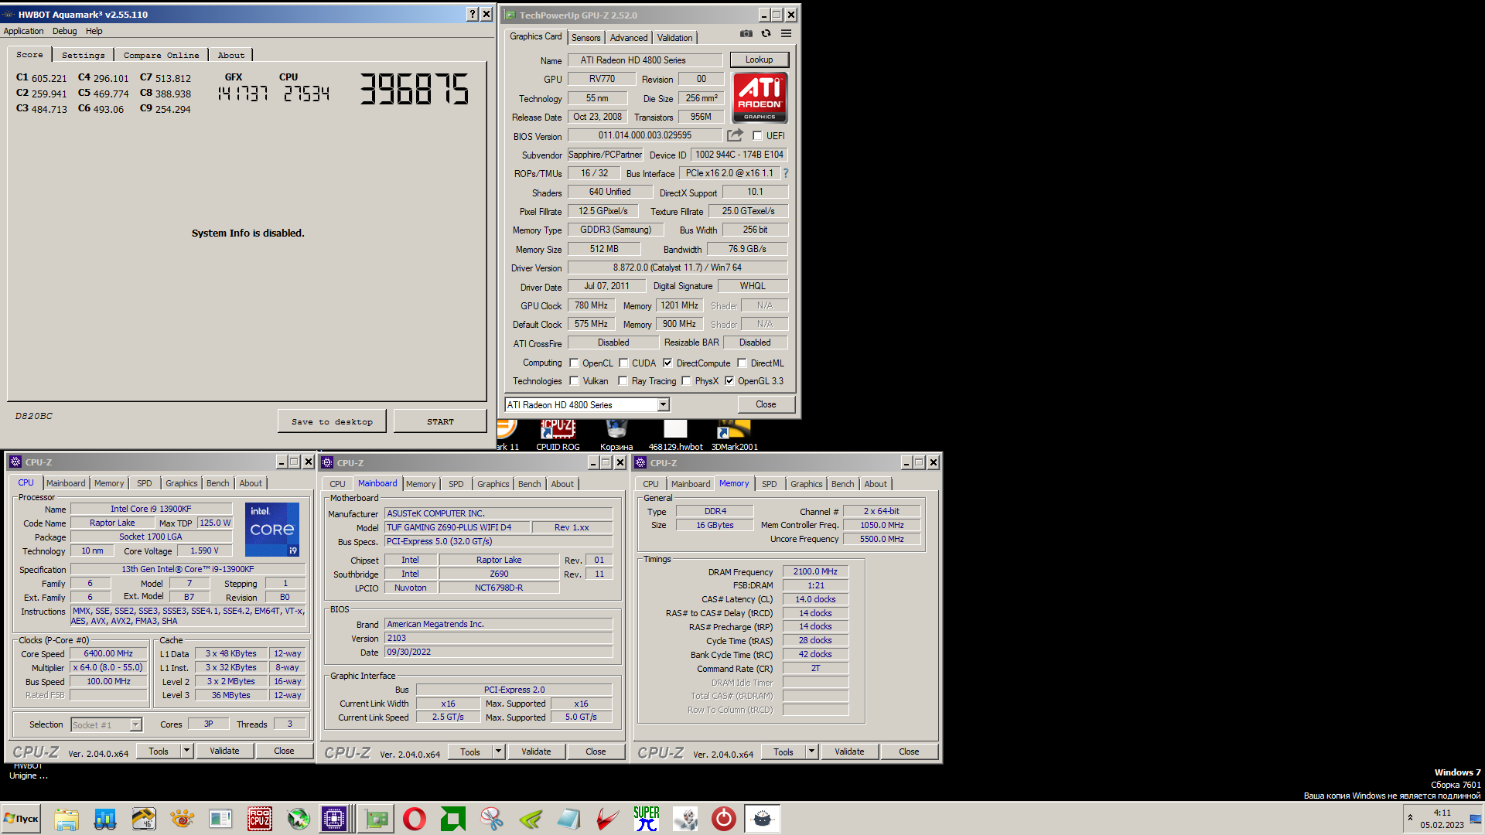This screenshot has width=1485, height=835.
Task: Open the Compare Online tab in Aquamark
Action: (161, 55)
